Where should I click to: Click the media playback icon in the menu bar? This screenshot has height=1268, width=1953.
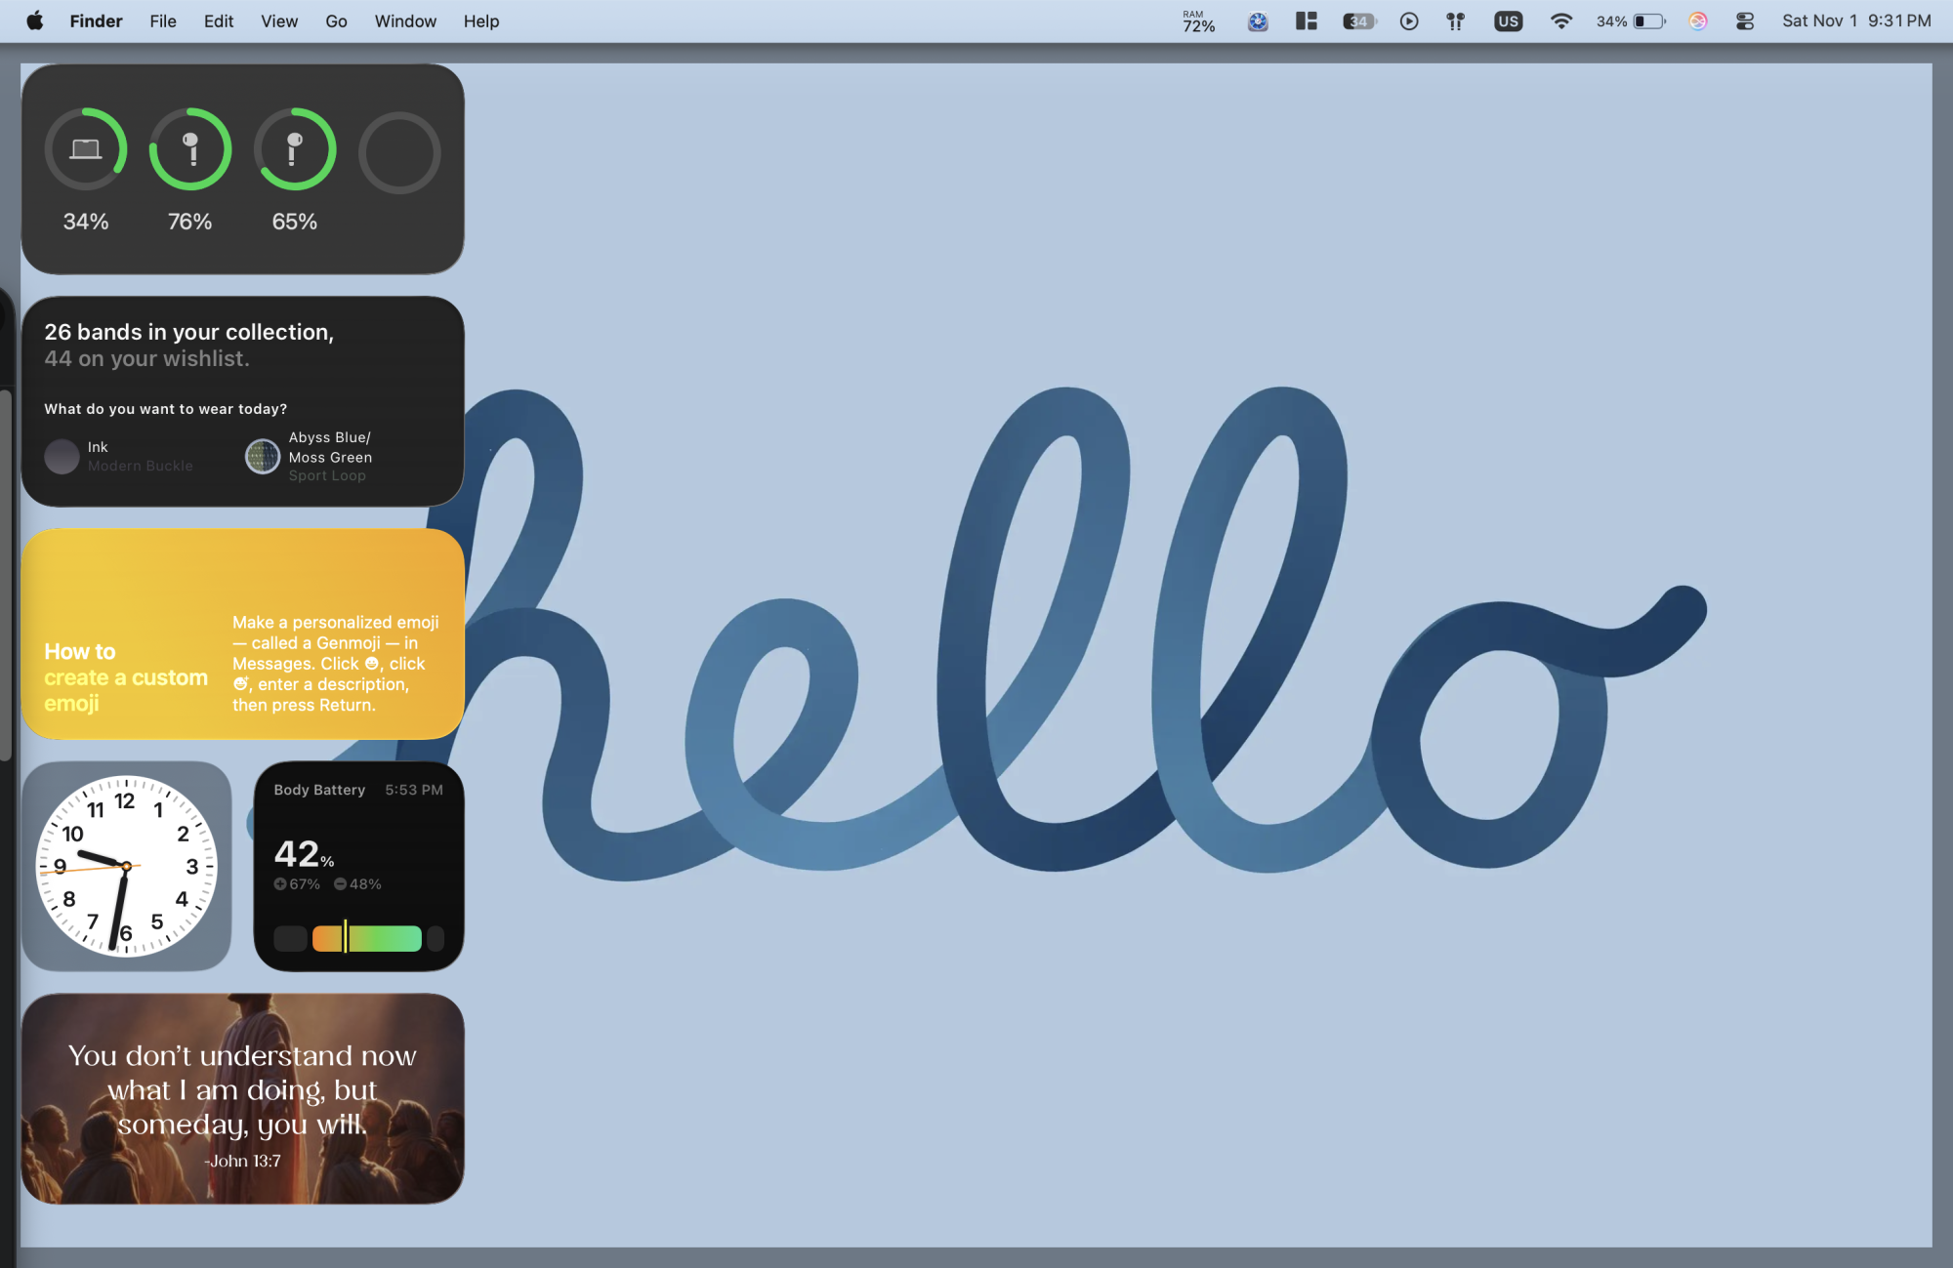[1409, 20]
